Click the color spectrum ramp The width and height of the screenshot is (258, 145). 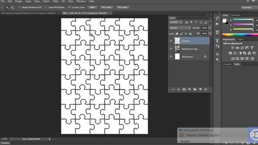240,35
